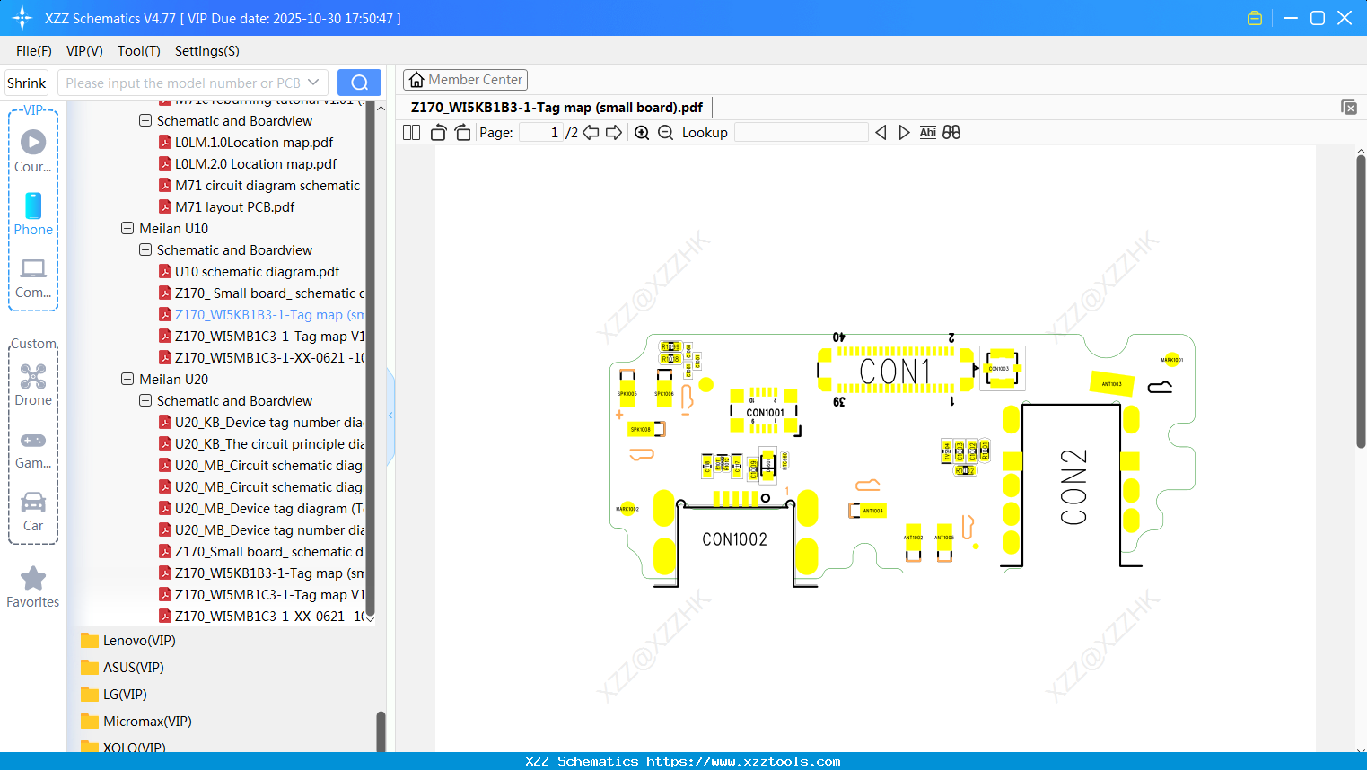Toggle the Abi whole-word search option
This screenshot has width=1367, height=770.
927,132
